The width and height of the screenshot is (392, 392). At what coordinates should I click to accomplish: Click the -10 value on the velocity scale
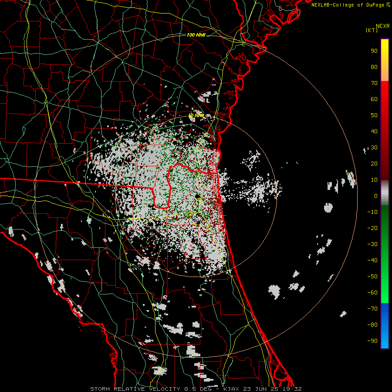coord(372,212)
